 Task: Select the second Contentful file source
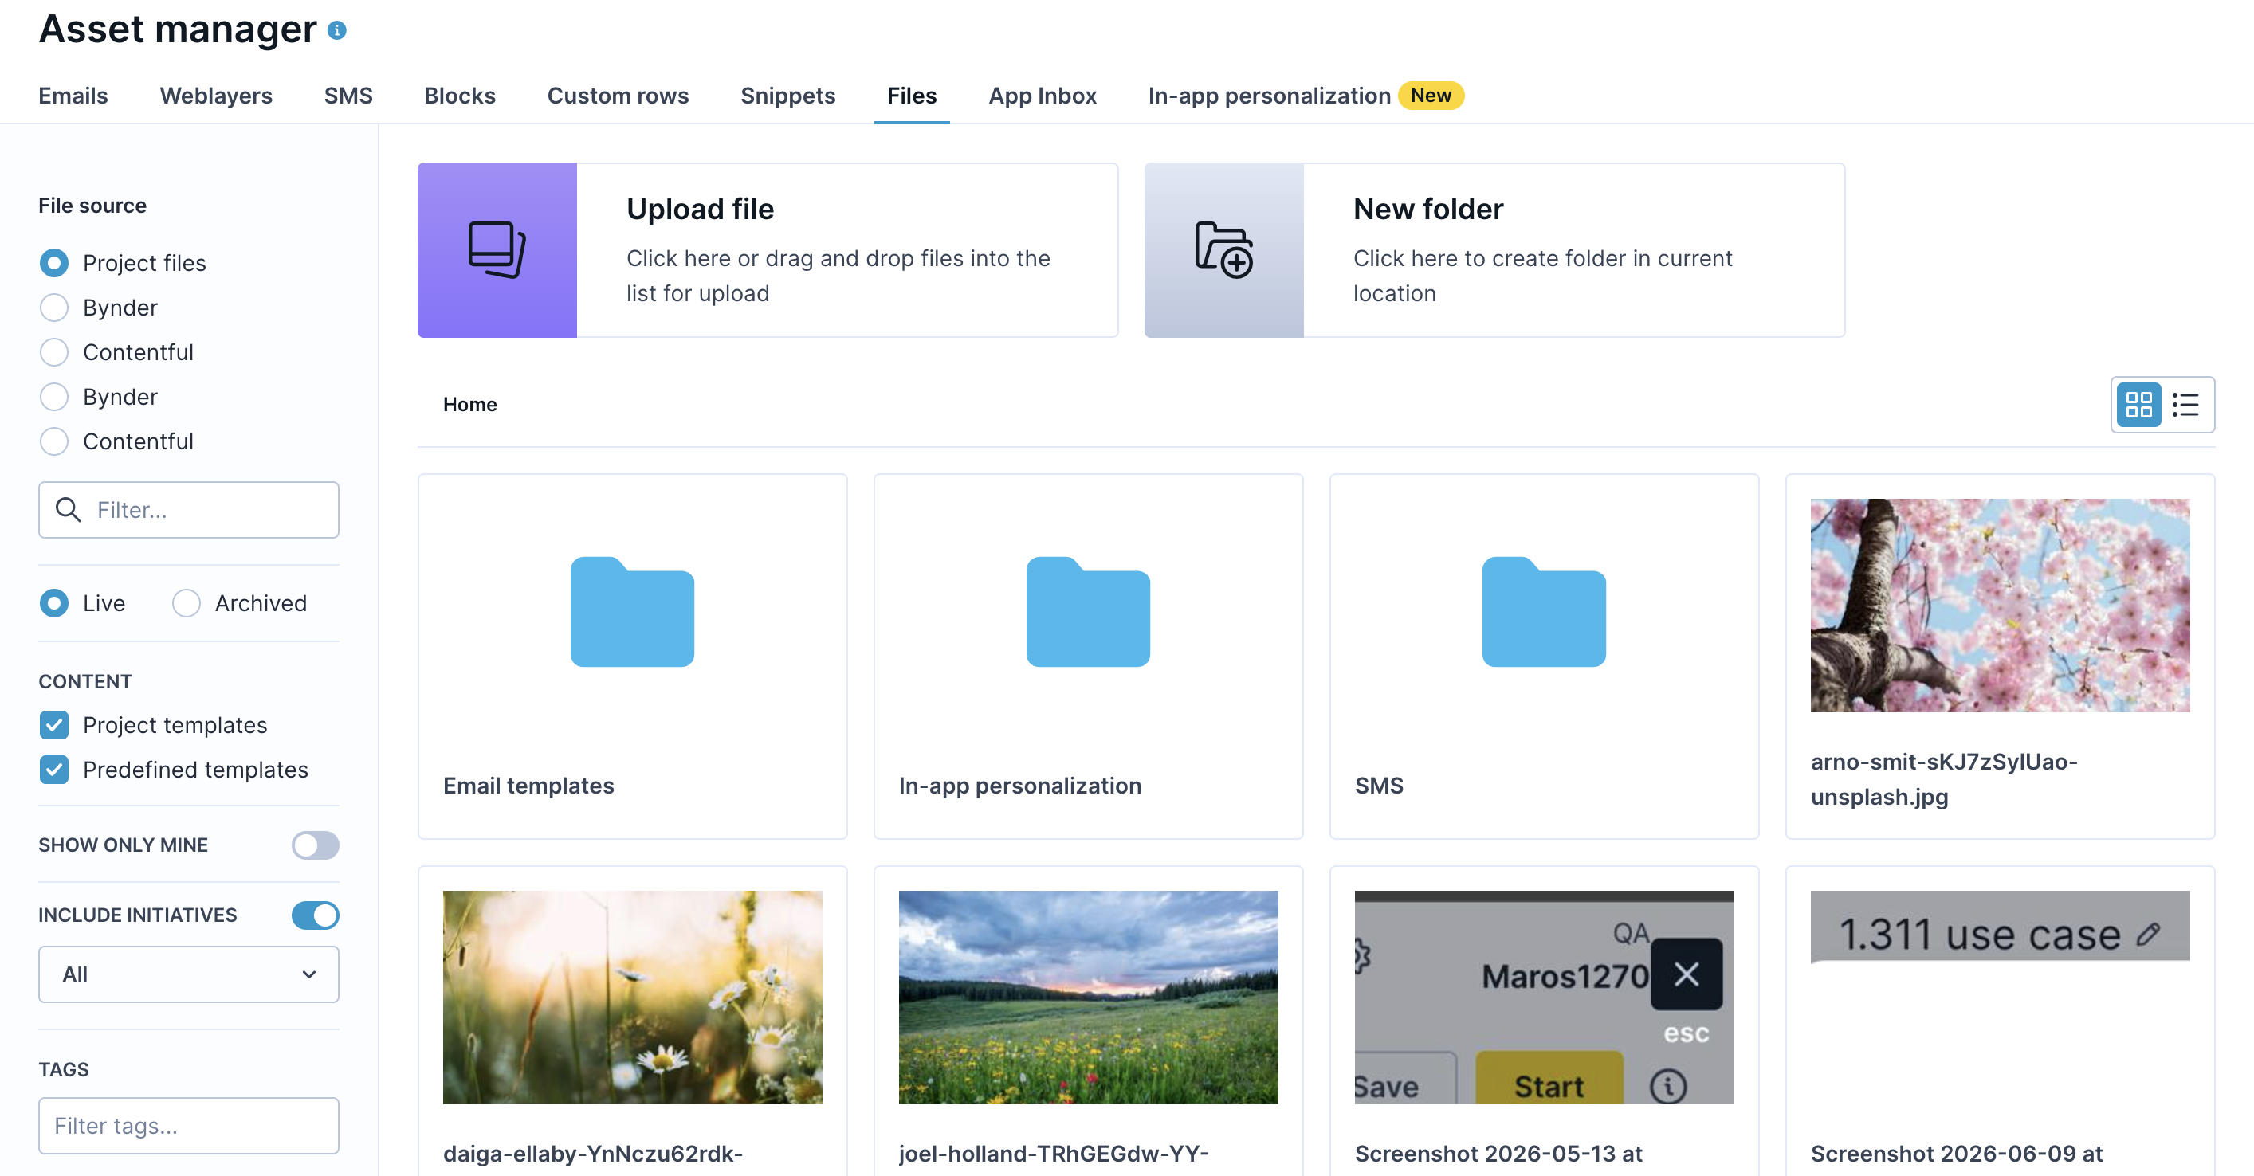[54, 442]
